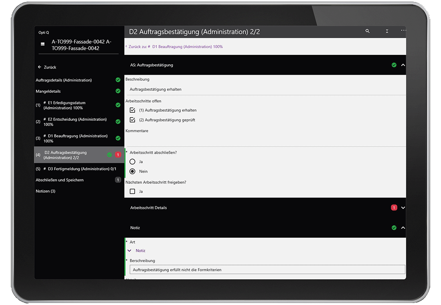Uncheck '(2) Auftragsbestätigung geprüft' checkbox
The height and width of the screenshot is (305, 441).
coord(133,120)
